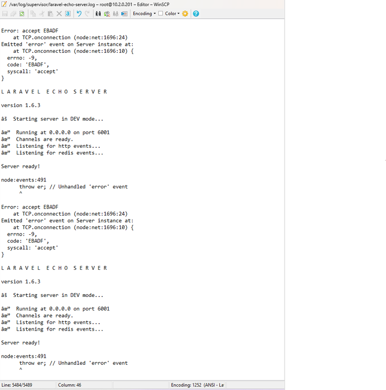The height and width of the screenshot is (390, 386).
Task: Click the Find Next icon
Action: point(116,14)
